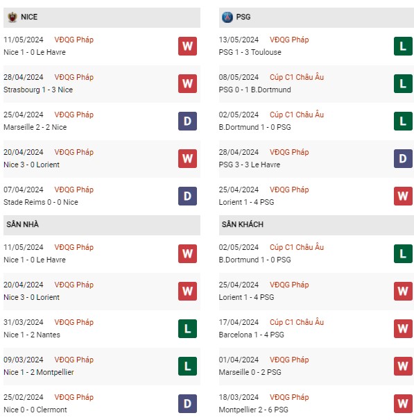Viewport: 414px width, 420px height.
Task: Click L badge for PSG 1-3 Toulouse
Action: tap(403, 46)
